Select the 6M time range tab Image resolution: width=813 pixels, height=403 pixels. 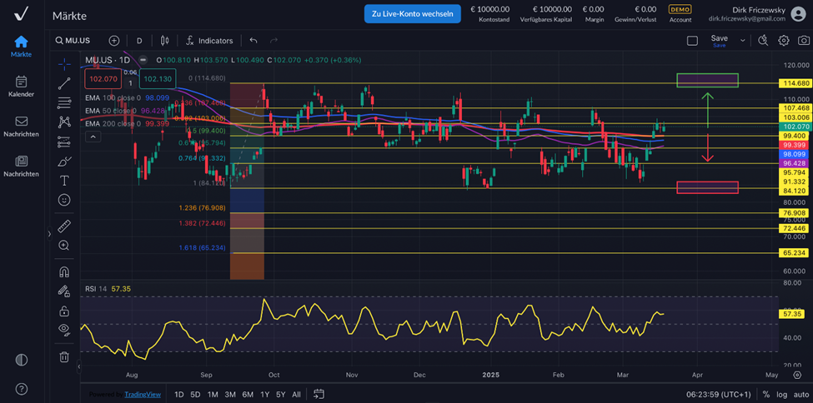coord(248,394)
